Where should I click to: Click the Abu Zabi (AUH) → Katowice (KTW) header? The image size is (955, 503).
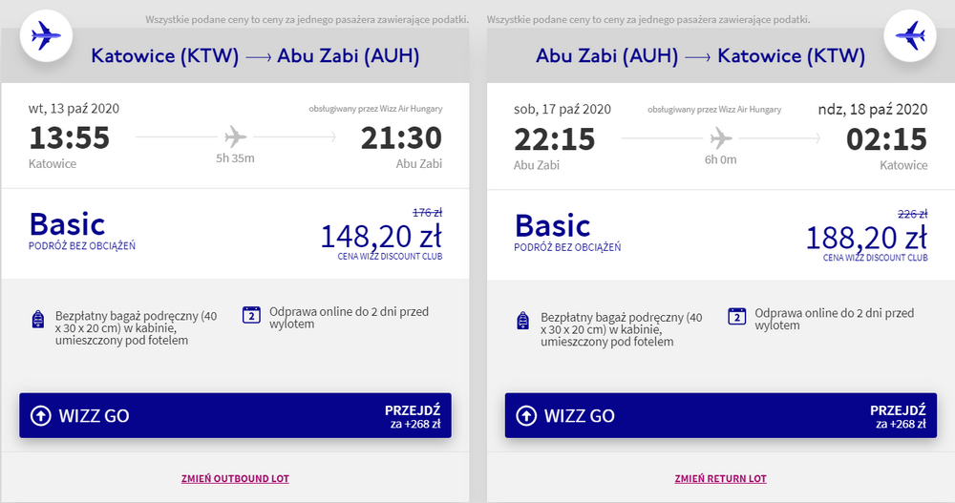[x=700, y=56]
